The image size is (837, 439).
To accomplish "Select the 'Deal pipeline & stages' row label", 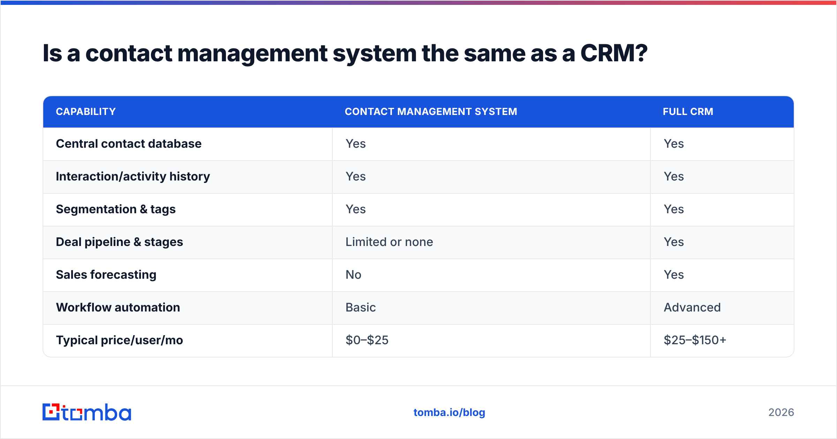I will (119, 242).
